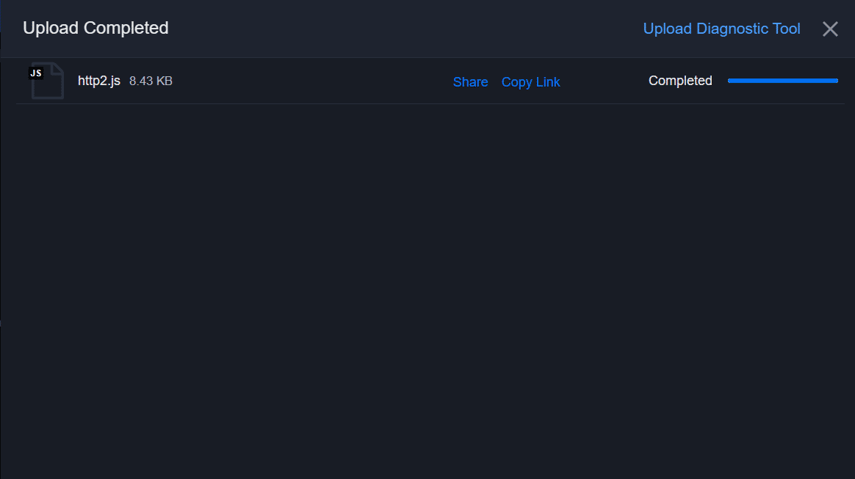Click the KB unit next to http2.js
The width and height of the screenshot is (855, 479).
click(164, 81)
